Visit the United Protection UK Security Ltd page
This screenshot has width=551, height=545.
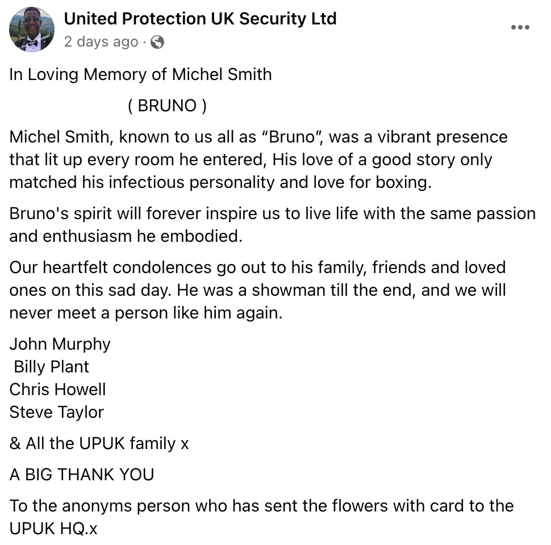click(x=201, y=18)
